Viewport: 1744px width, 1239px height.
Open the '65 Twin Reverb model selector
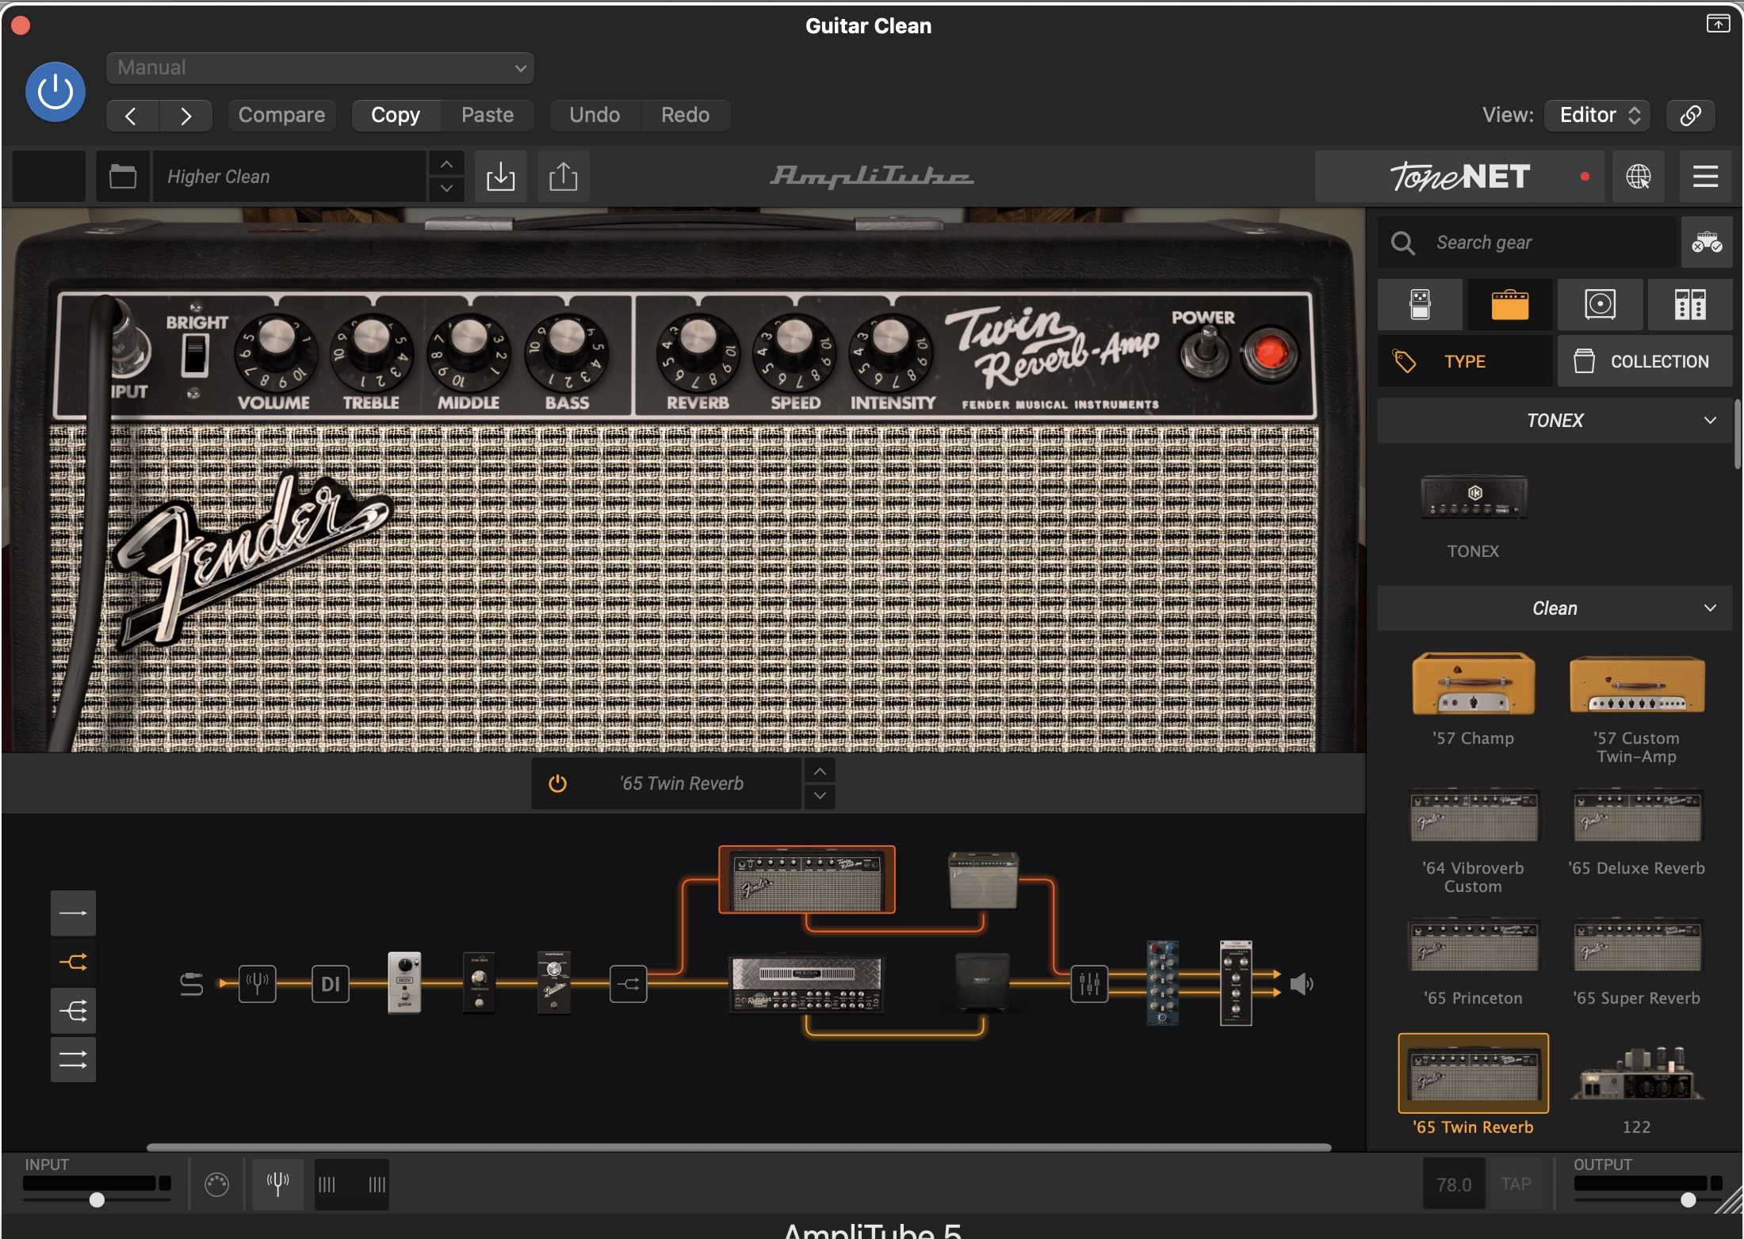point(681,783)
